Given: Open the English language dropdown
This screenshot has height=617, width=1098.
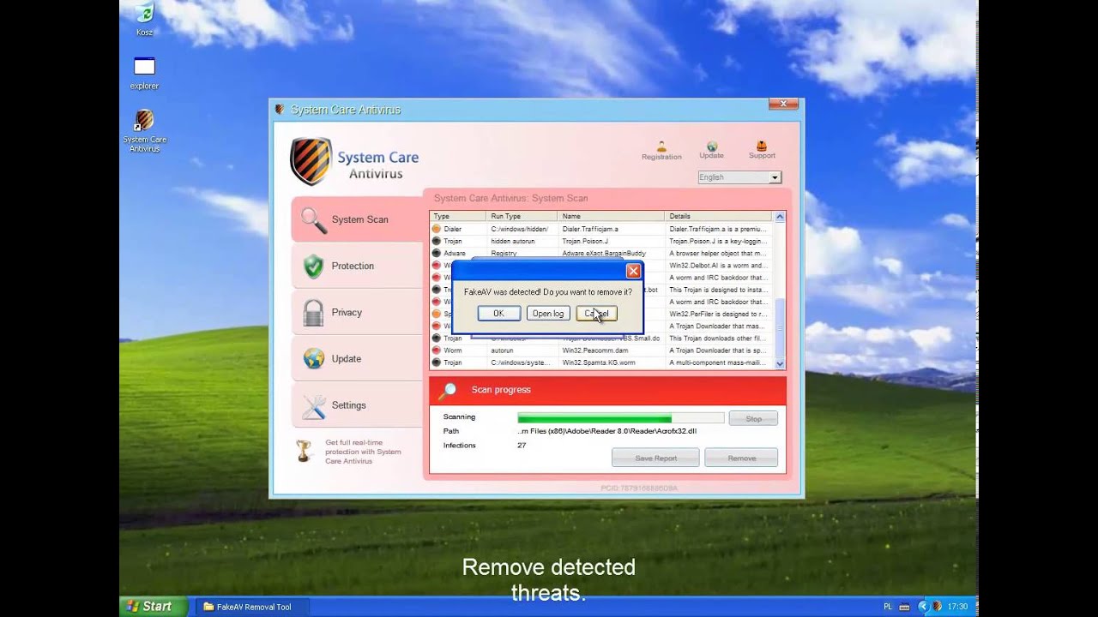Looking at the screenshot, I should click(x=739, y=177).
